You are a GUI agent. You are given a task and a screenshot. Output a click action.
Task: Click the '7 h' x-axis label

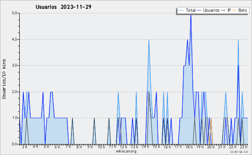pos(68,147)
